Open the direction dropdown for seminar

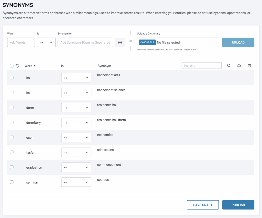pyautogui.click(x=76, y=182)
